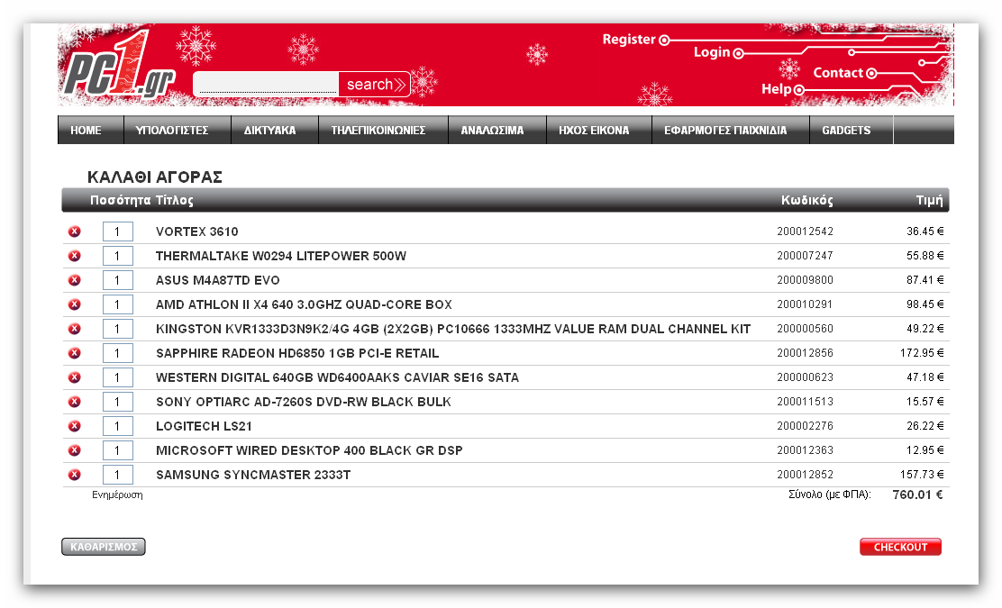
Task: Select quantity field for WESTERN DIGITAL 640GB
Action: 117,377
